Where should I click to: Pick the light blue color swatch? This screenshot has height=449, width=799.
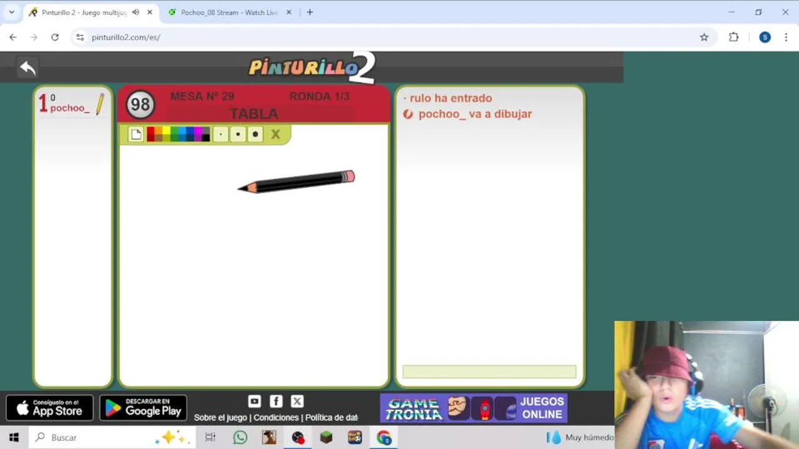182,130
